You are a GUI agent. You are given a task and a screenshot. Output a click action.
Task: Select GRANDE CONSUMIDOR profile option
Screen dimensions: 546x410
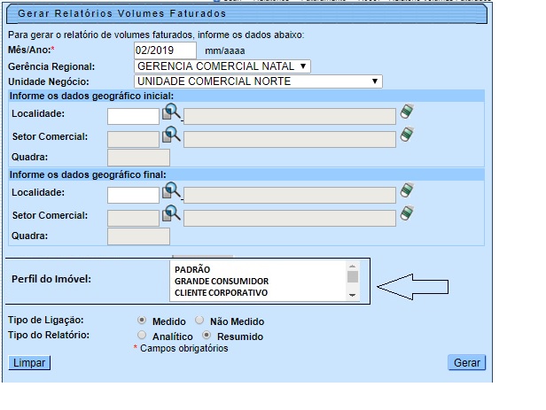tap(222, 281)
